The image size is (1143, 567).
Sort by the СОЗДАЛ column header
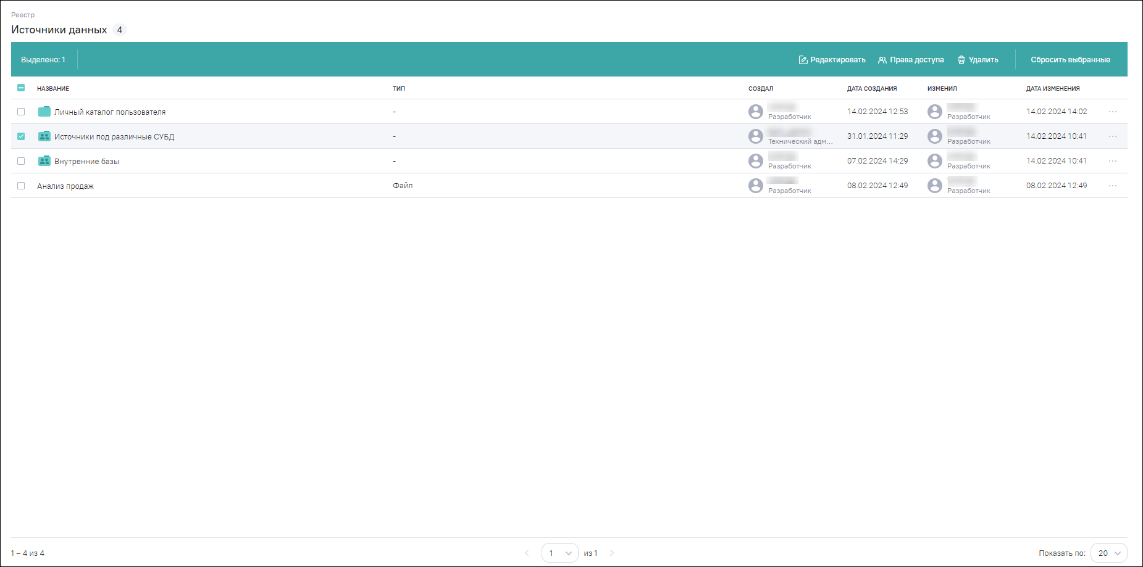click(x=761, y=88)
